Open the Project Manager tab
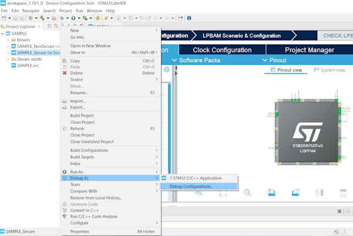Screen dimensions: 353x236 (x=308, y=50)
